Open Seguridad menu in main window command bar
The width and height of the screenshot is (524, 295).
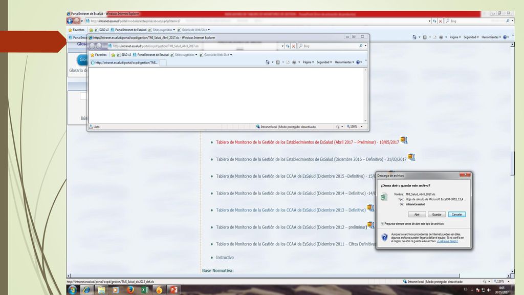(x=471, y=37)
